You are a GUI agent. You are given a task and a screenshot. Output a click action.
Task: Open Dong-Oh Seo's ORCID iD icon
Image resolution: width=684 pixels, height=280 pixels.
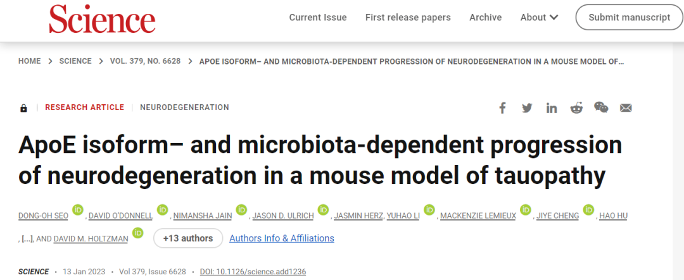(78, 209)
